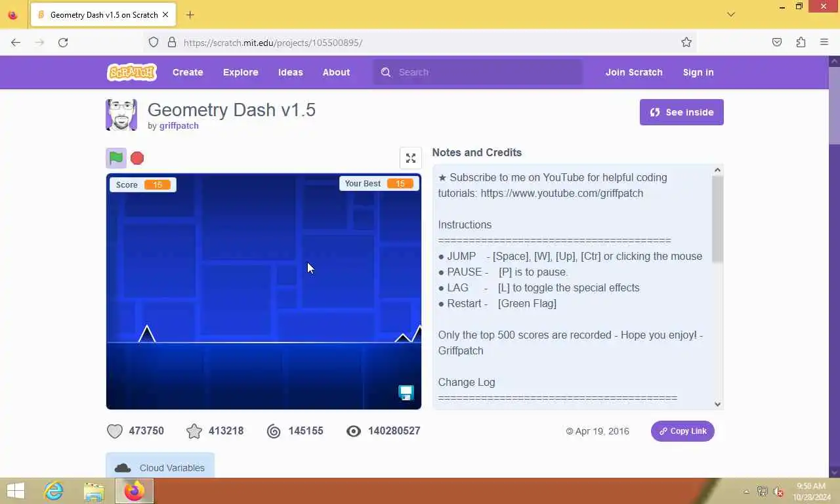The height and width of the screenshot is (504, 840).
Task: Click the heart icon to love the project
Action: 115,431
